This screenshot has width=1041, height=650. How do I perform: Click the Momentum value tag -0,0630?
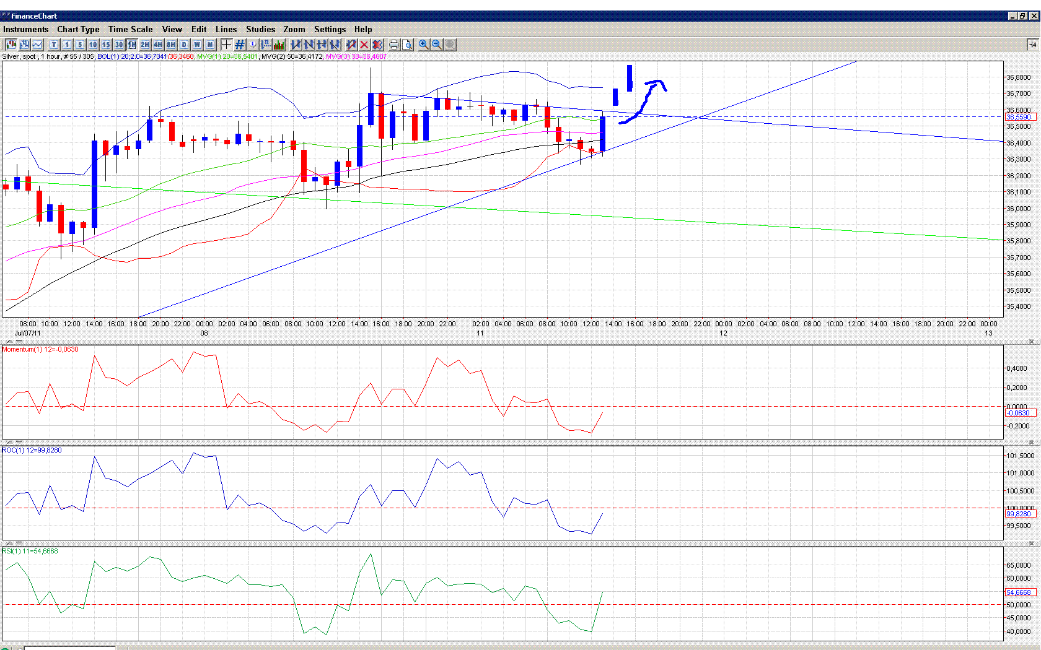pos(1019,413)
